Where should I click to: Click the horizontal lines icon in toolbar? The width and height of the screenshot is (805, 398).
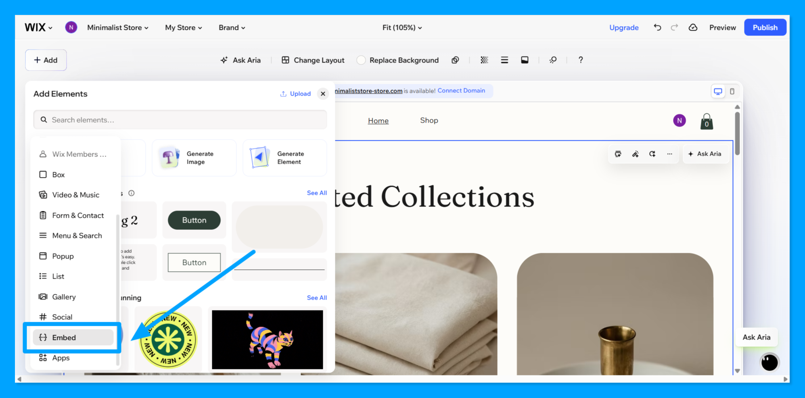[504, 60]
